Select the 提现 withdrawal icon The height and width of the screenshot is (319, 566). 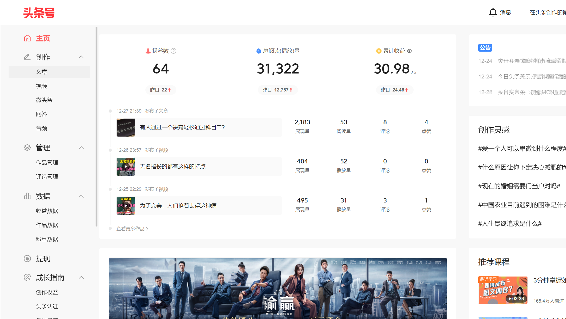(27, 259)
